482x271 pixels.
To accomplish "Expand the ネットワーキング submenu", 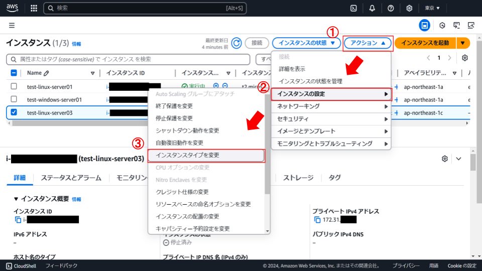I will coord(331,106).
